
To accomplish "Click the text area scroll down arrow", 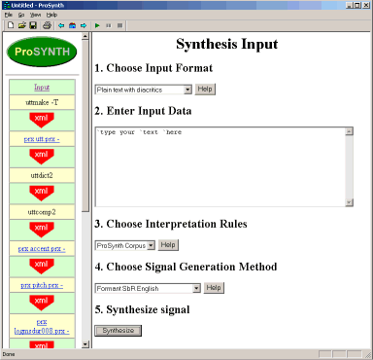I will pyautogui.click(x=349, y=202).
